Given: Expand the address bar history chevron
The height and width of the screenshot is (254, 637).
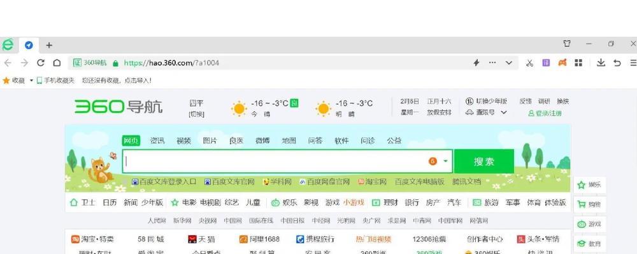Looking at the screenshot, I should [508, 63].
